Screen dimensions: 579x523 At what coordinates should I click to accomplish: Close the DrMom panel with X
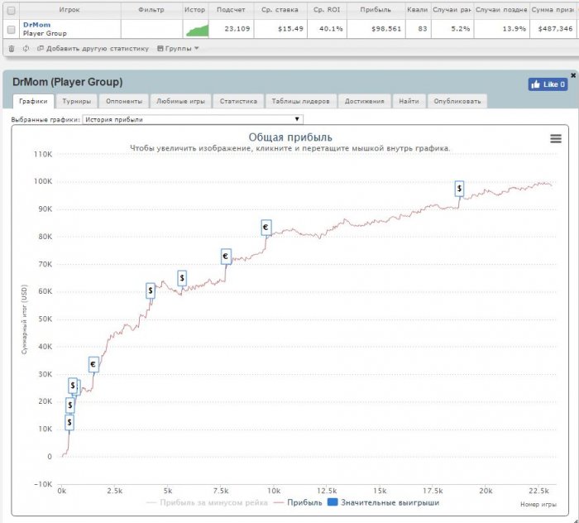point(573,75)
